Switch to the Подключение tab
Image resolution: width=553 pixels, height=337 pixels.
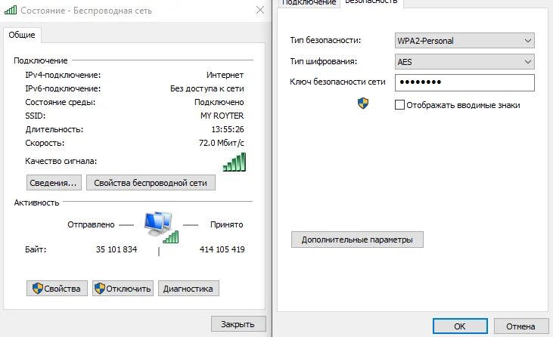pyautogui.click(x=309, y=2)
